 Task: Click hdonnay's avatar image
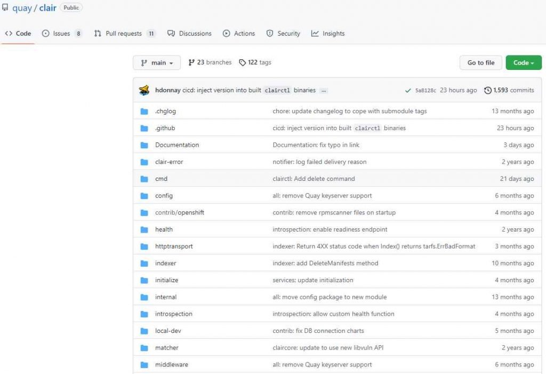pos(144,90)
